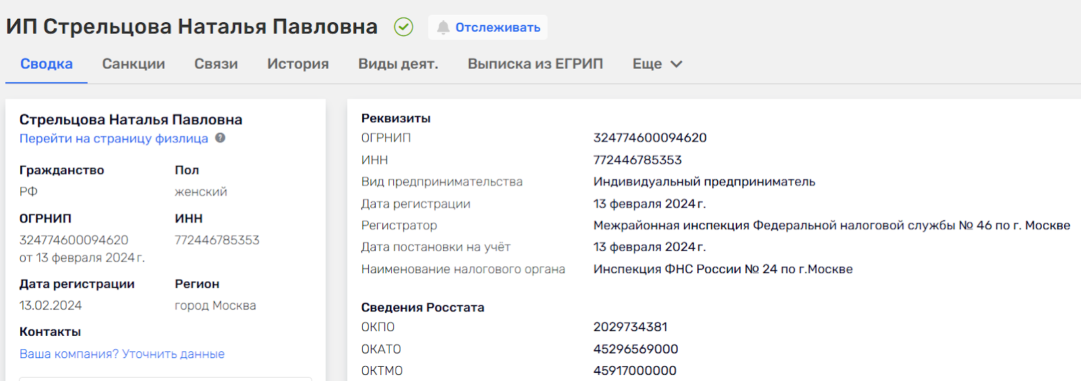Open the Связи tab
The height and width of the screenshot is (381, 1081).
[216, 64]
